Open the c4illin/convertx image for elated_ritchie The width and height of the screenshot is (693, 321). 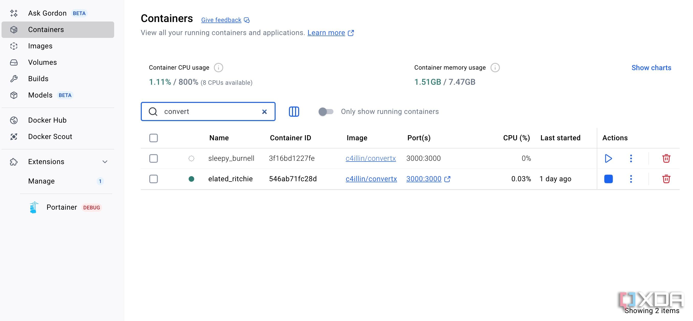tap(371, 179)
